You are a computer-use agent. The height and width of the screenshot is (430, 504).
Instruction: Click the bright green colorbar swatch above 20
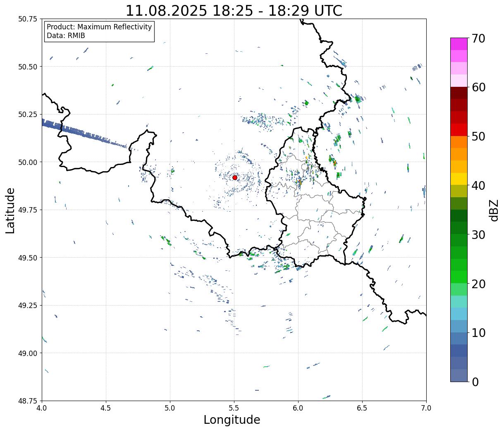(459, 277)
